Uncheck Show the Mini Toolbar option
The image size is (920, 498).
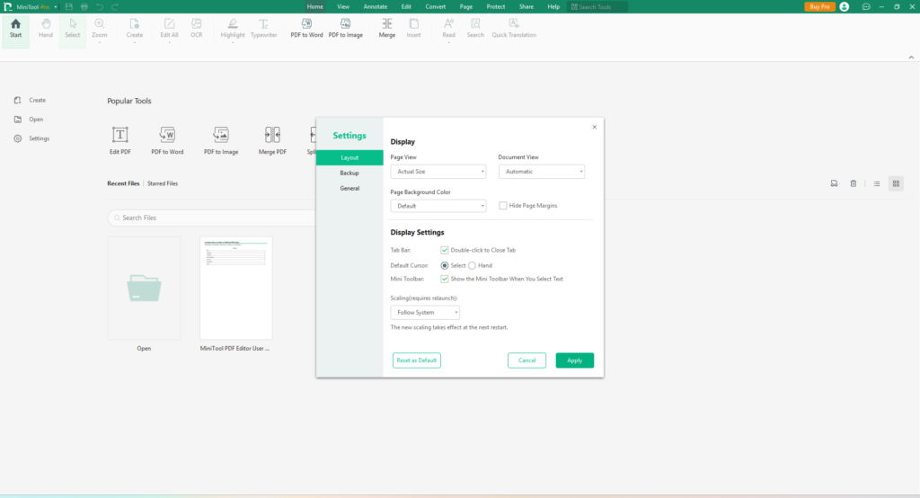coord(445,279)
